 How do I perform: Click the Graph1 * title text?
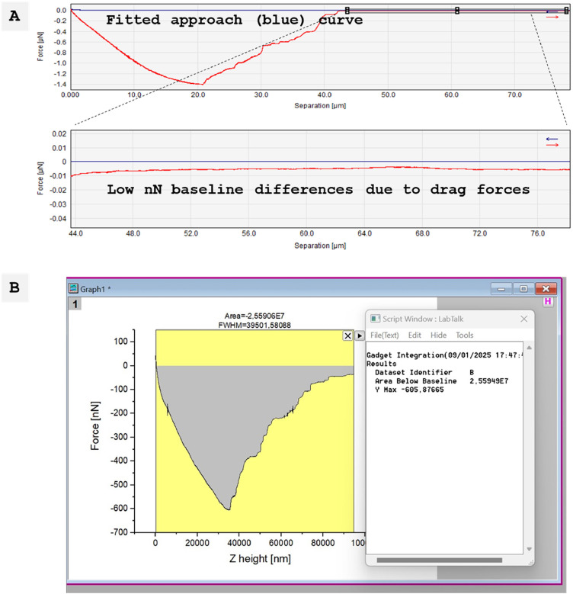(x=95, y=289)
